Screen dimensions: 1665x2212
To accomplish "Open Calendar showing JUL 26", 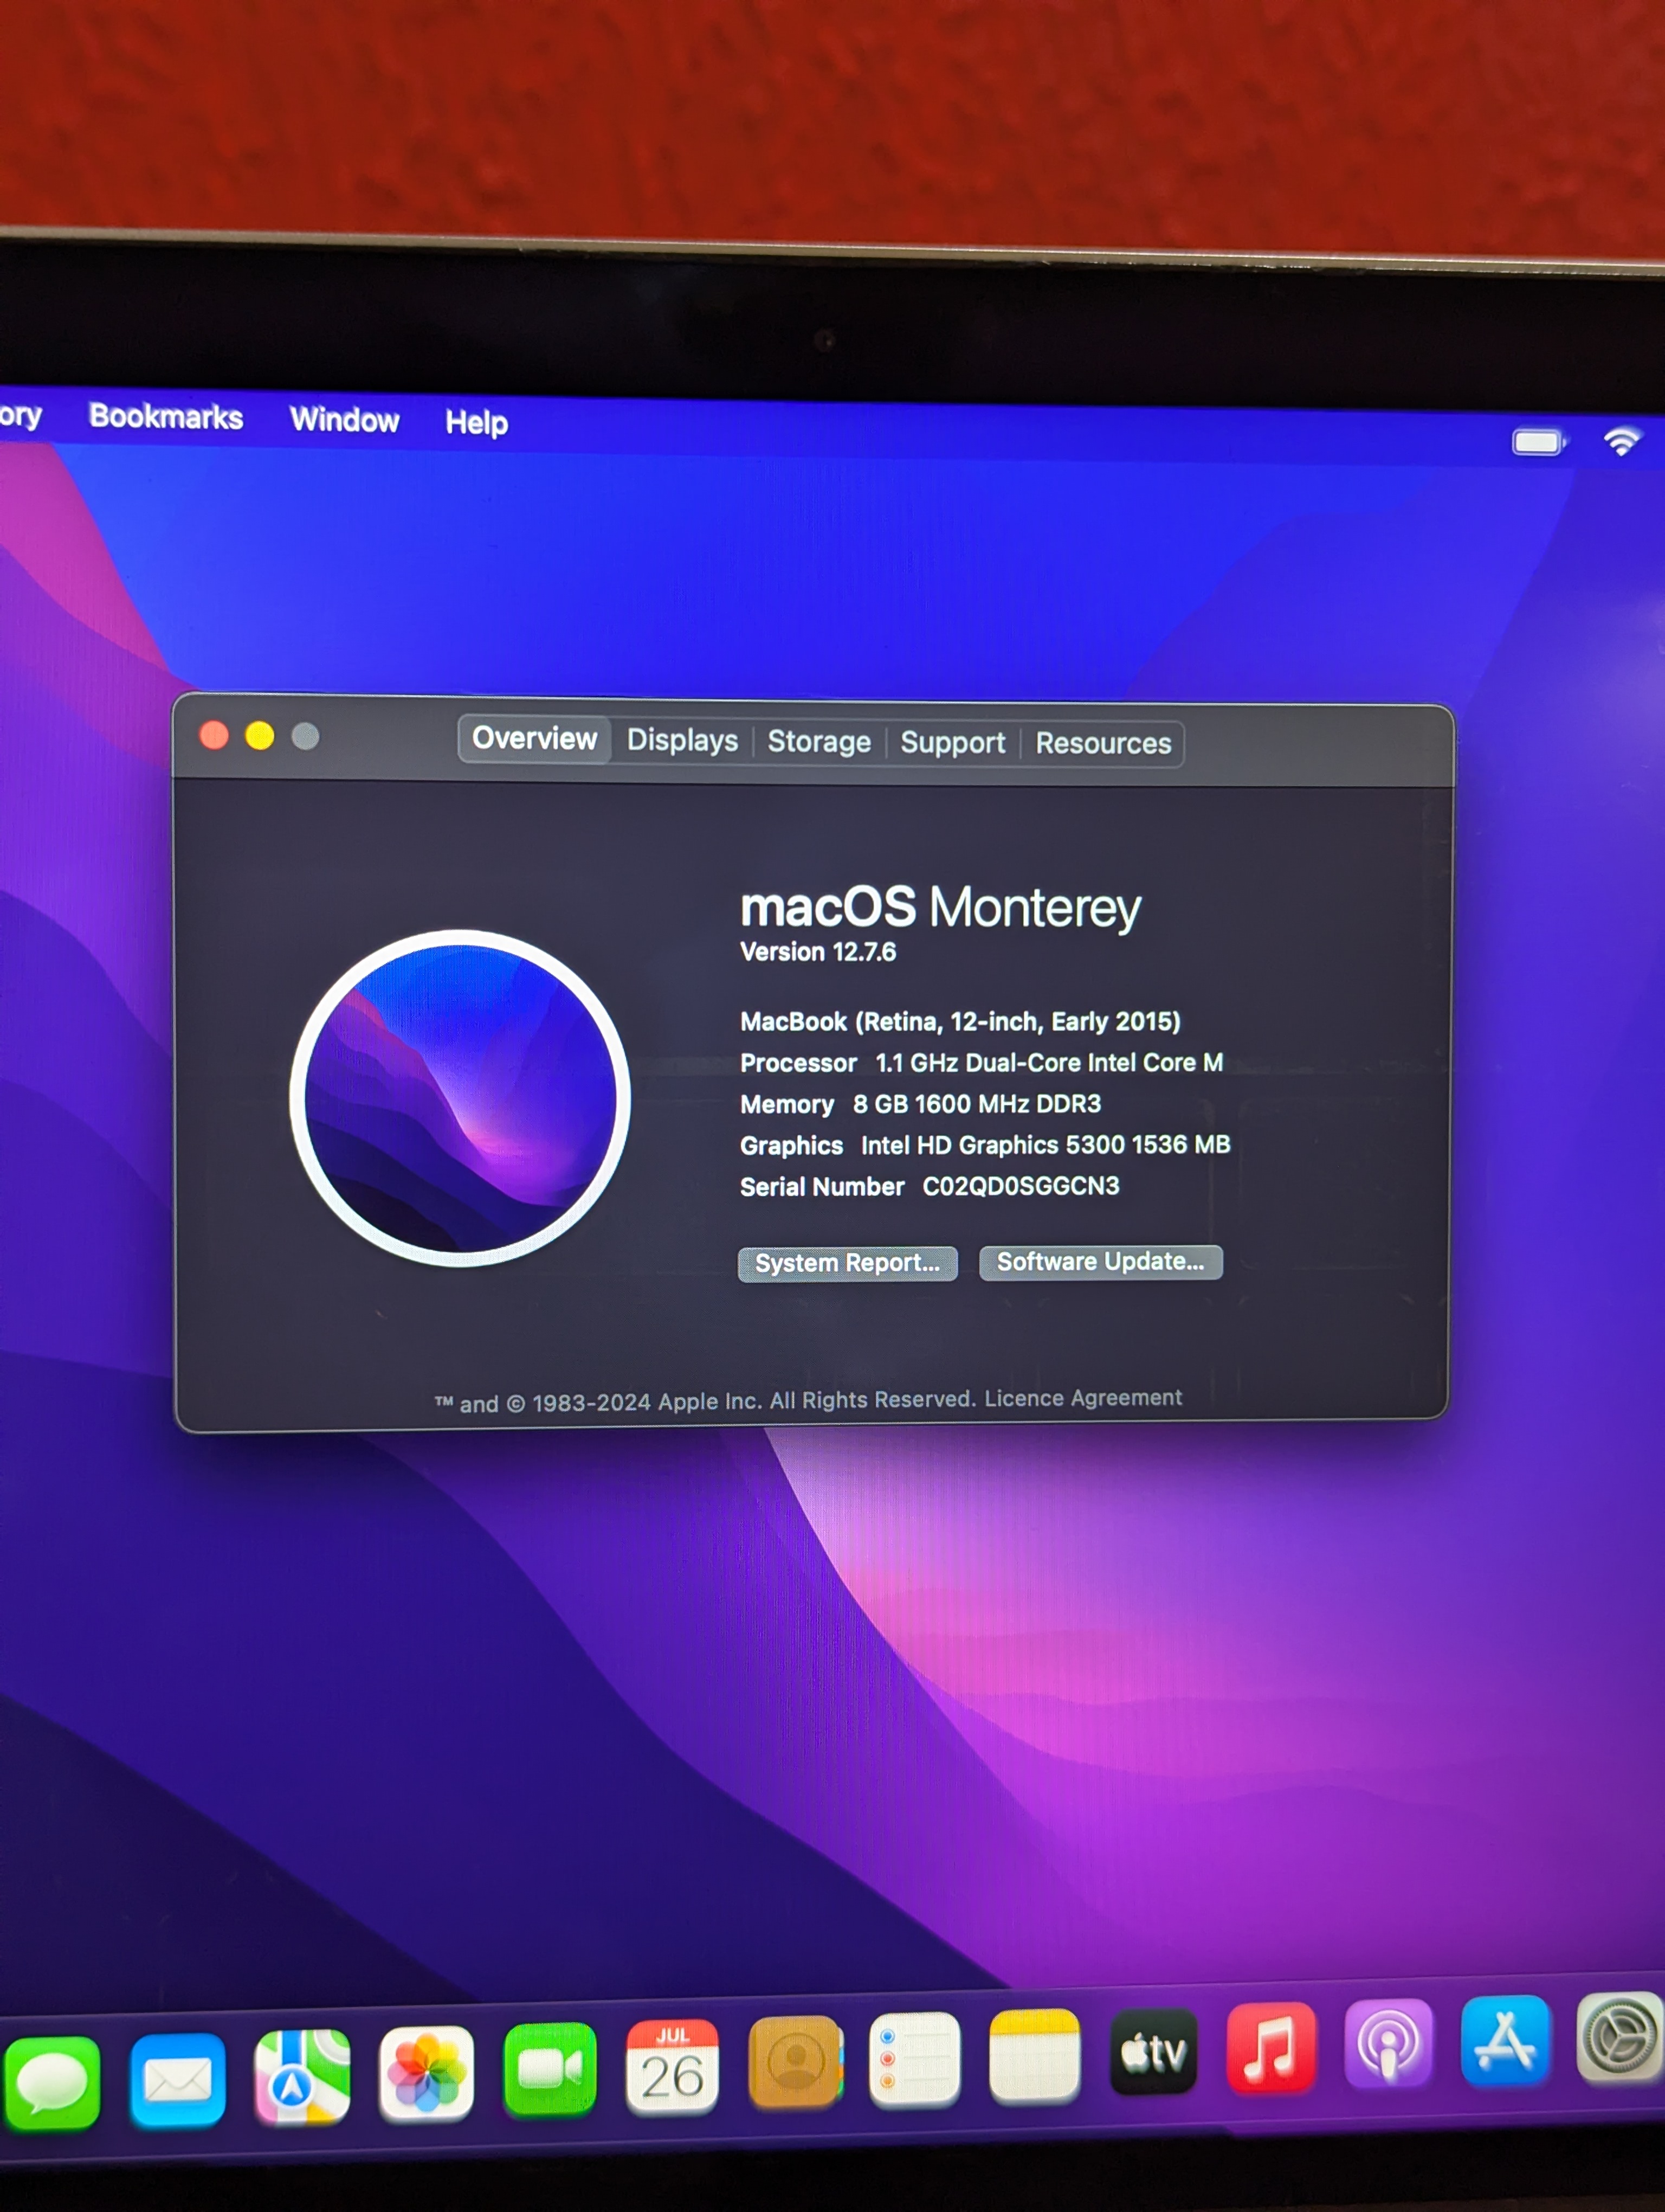I will (x=673, y=2066).
